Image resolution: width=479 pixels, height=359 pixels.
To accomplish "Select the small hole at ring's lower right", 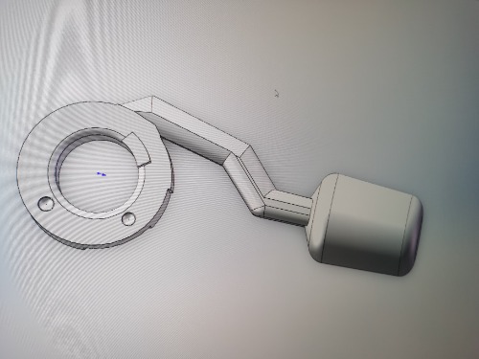I will click(x=128, y=218).
